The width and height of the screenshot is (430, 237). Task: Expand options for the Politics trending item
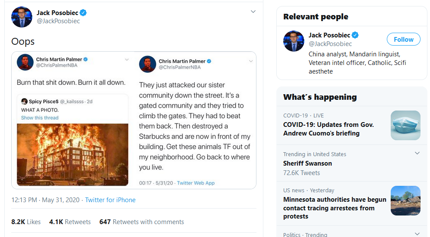(x=417, y=234)
